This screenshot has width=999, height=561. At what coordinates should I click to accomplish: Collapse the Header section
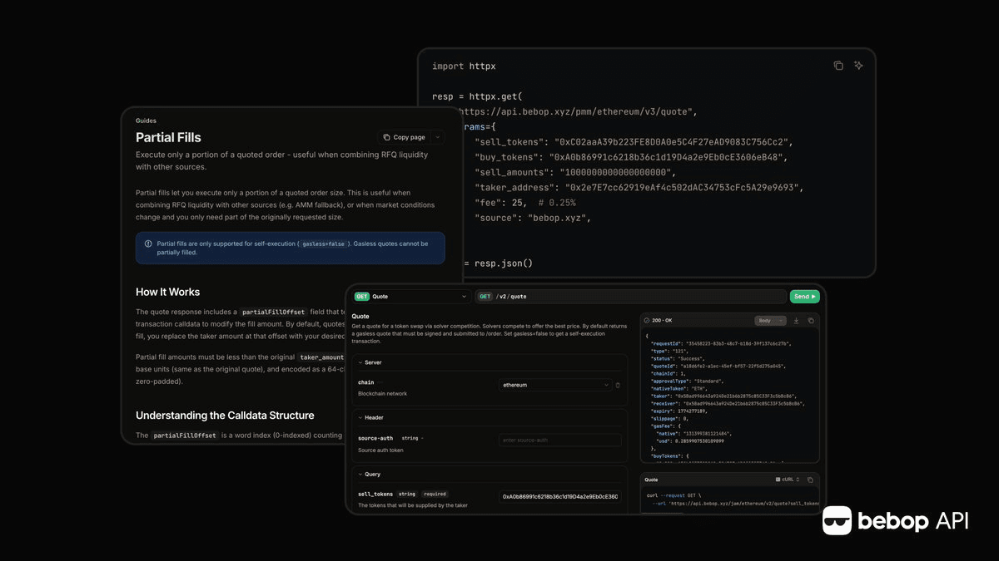[x=360, y=417]
